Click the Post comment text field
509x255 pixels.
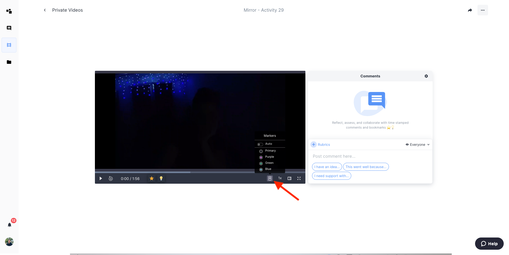pyautogui.click(x=370, y=156)
